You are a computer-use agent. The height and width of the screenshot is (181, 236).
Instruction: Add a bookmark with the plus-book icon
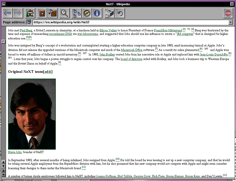(x=52, y=13)
